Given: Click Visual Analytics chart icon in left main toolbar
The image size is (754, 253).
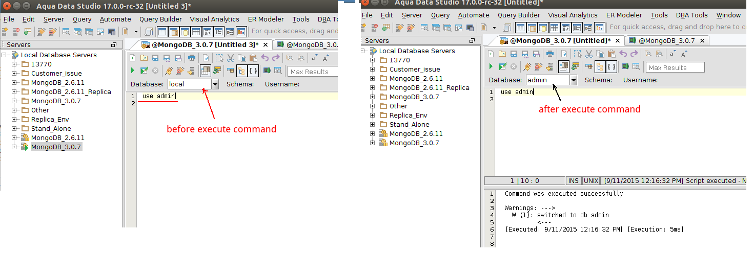Looking at the screenshot, I should (x=240, y=32).
